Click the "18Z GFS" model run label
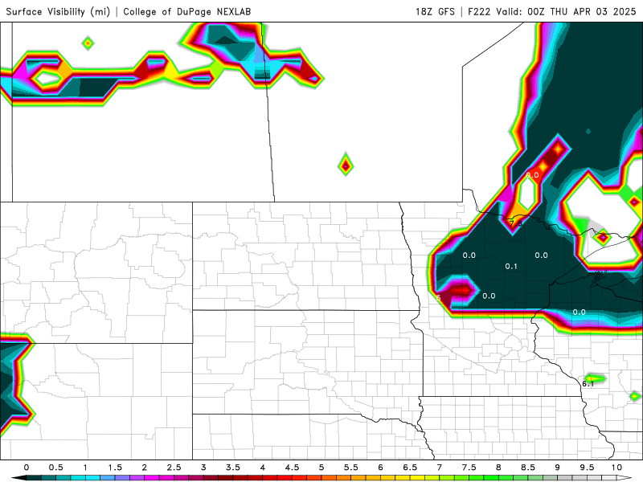643x482 pixels. tap(435, 11)
